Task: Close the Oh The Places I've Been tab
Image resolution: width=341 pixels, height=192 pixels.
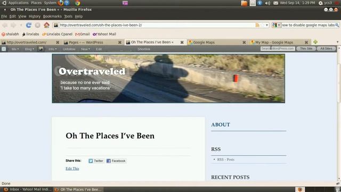Action: (x=182, y=43)
